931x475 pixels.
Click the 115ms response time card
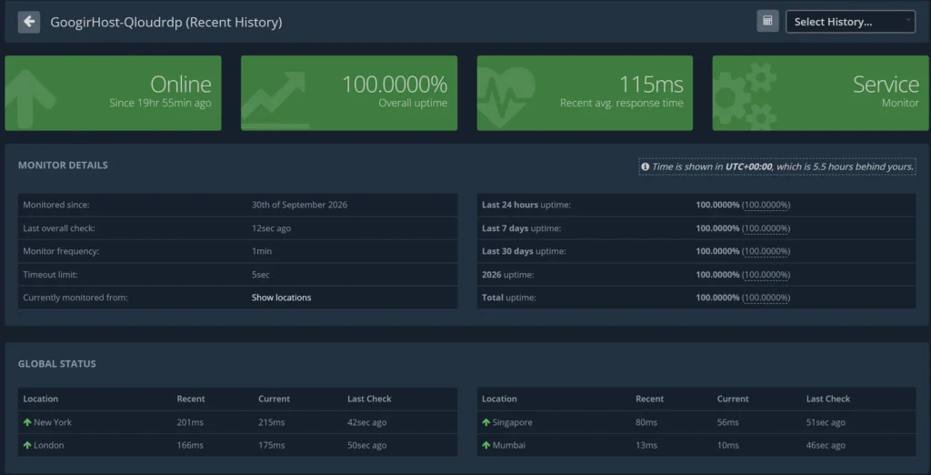coord(585,93)
